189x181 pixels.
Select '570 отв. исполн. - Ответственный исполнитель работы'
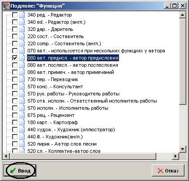(92, 101)
